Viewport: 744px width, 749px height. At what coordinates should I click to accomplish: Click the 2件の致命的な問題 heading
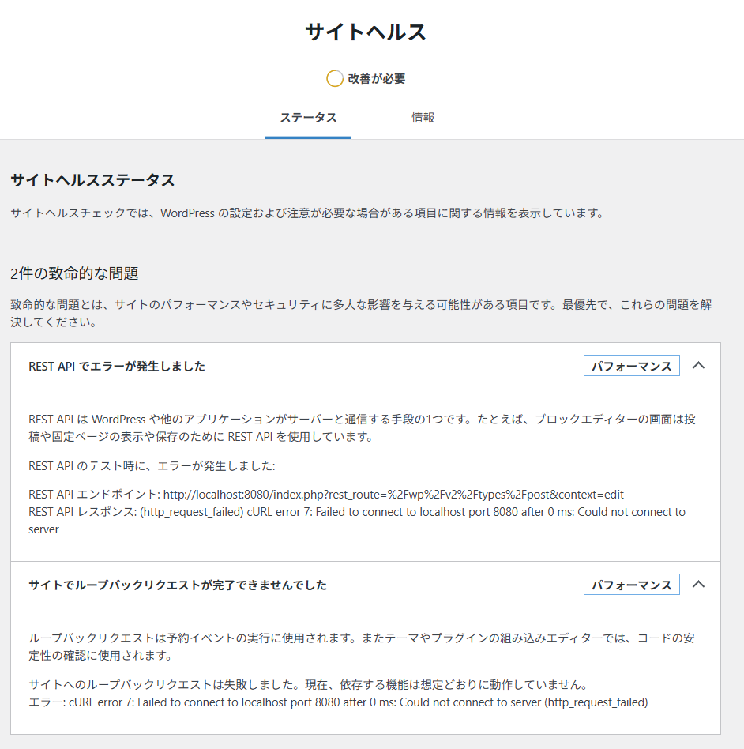click(x=74, y=273)
